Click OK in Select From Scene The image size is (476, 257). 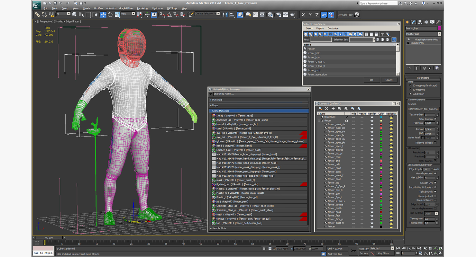371,80
